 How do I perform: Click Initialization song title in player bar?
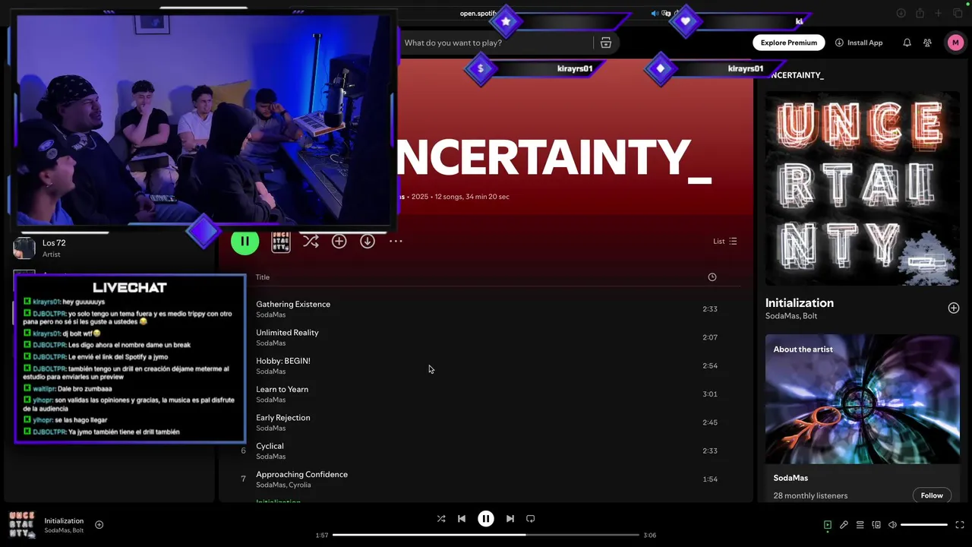click(x=64, y=521)
